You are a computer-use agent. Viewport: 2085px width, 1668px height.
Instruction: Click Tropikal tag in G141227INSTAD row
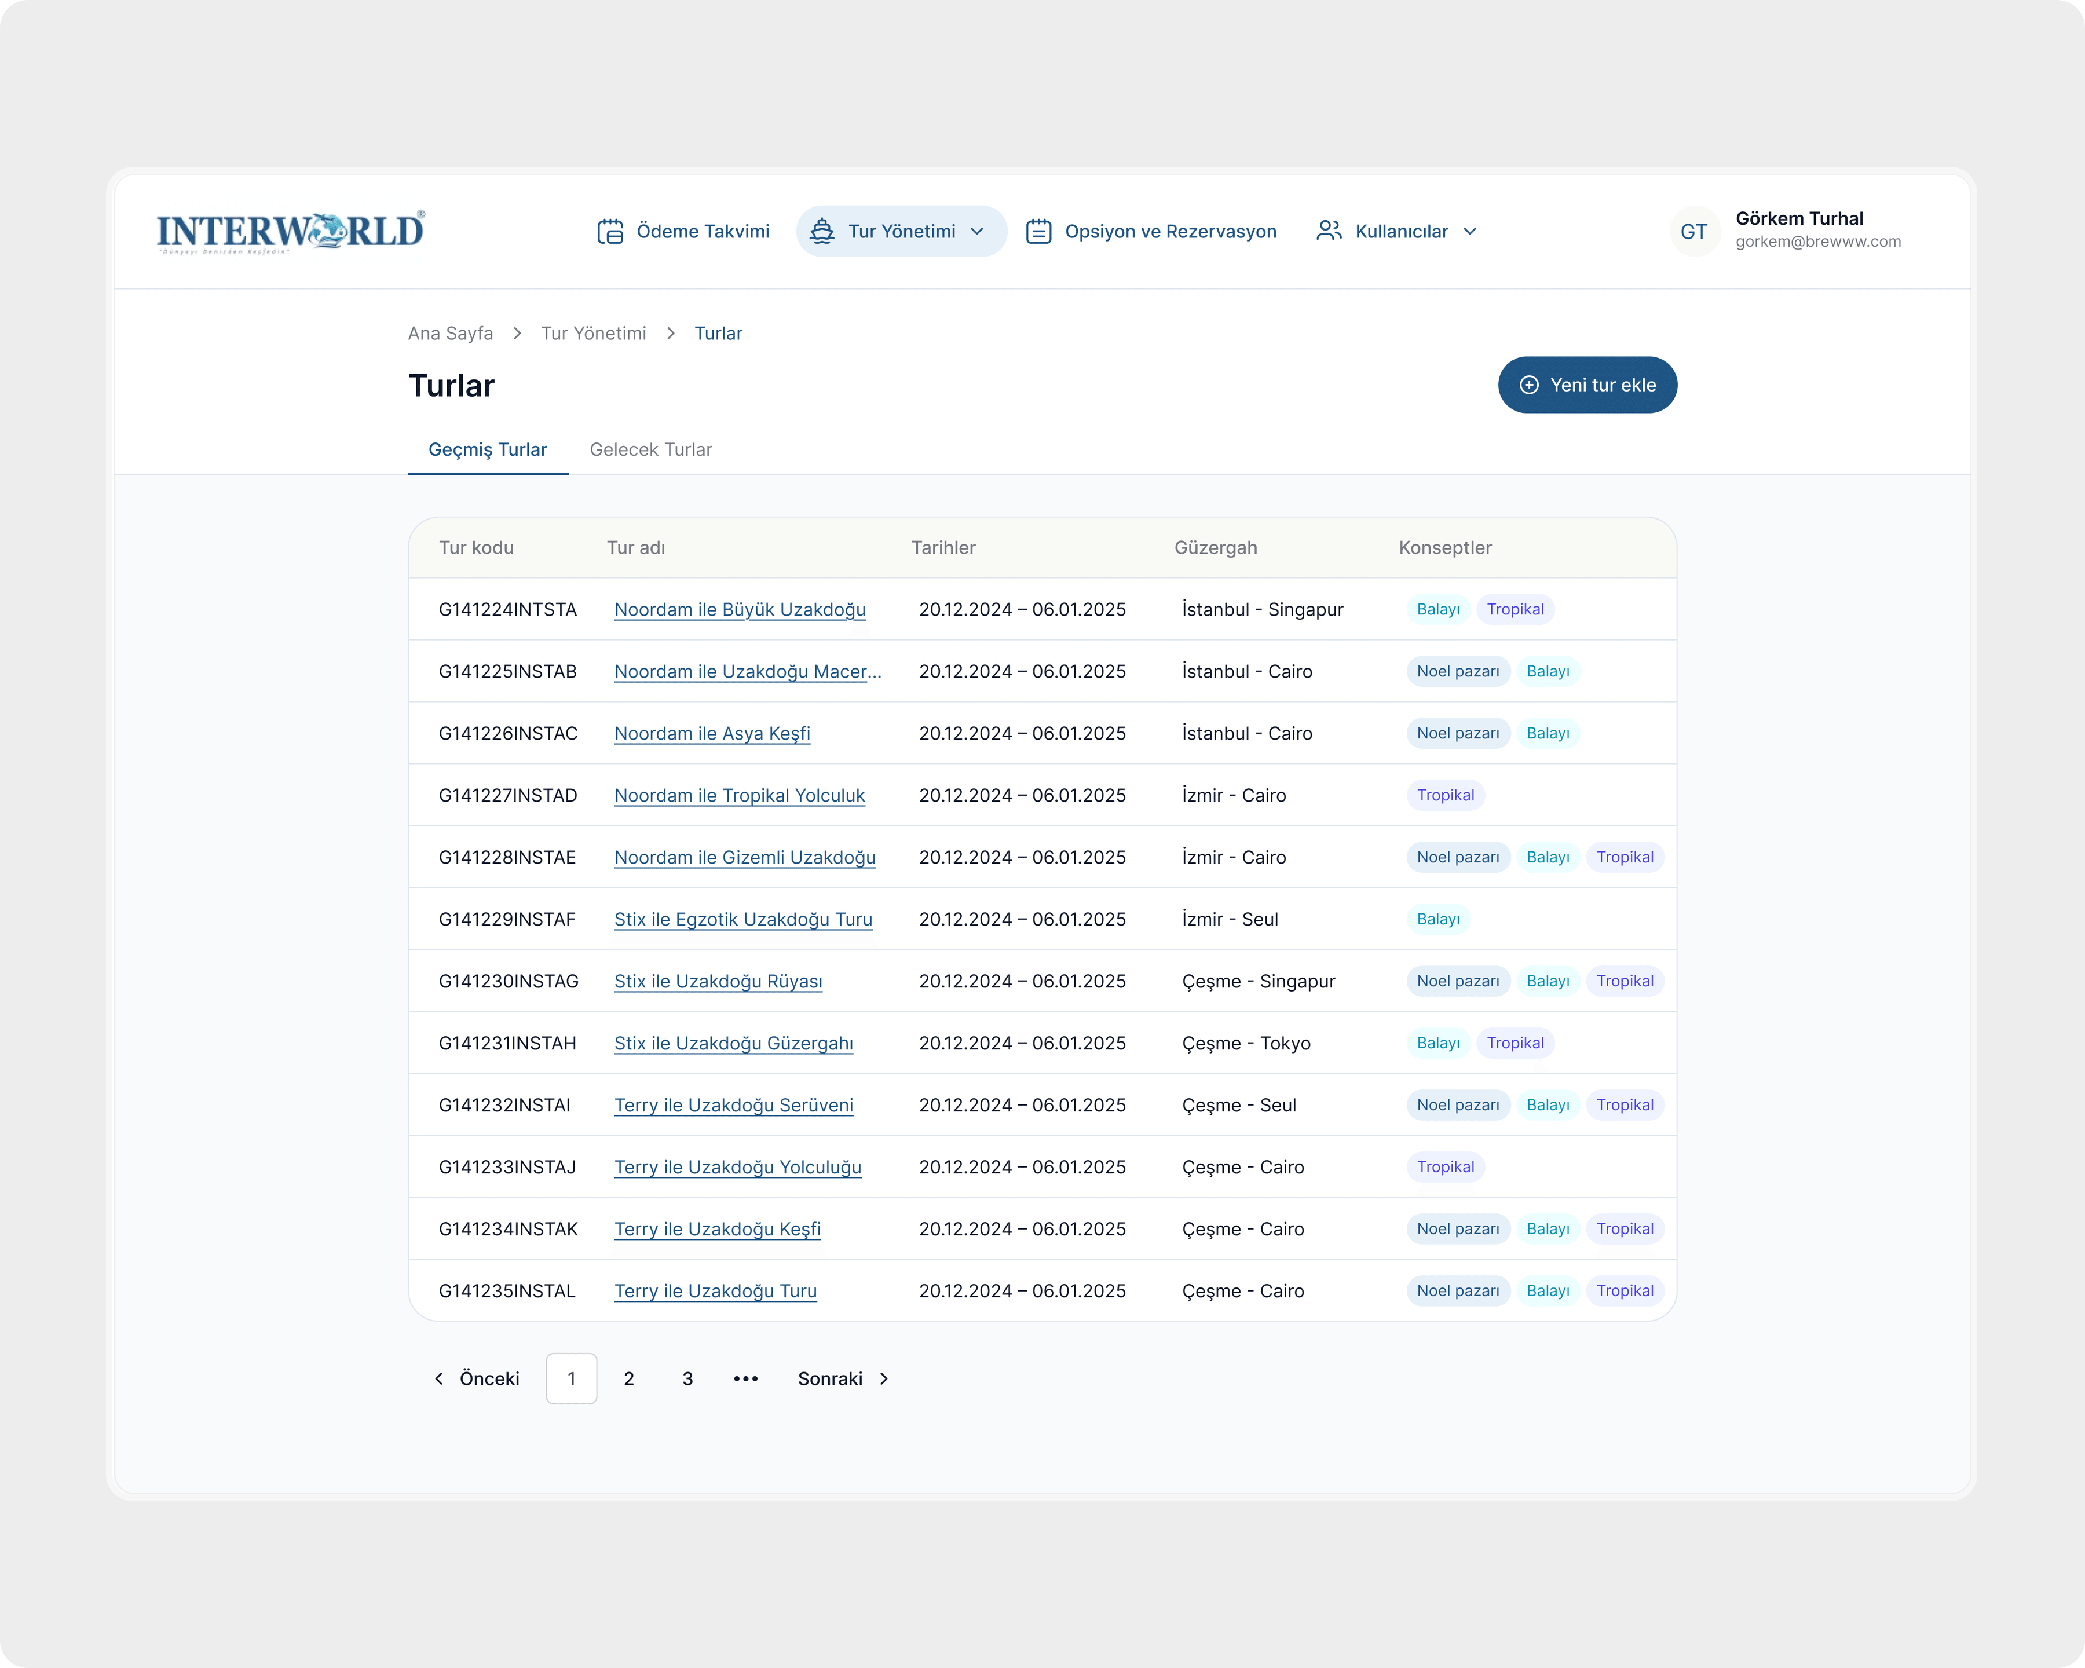point(1446,795)
